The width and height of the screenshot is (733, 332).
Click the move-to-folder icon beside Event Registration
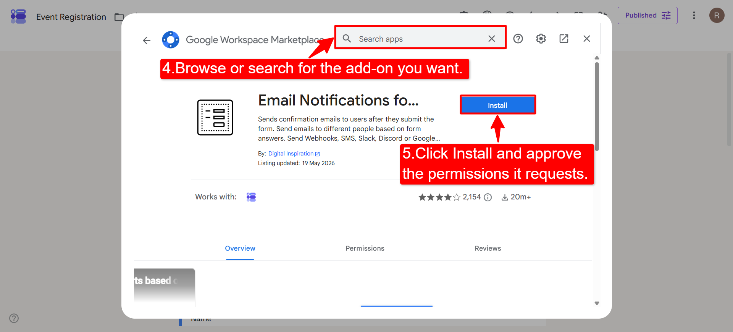click(119, 17)
